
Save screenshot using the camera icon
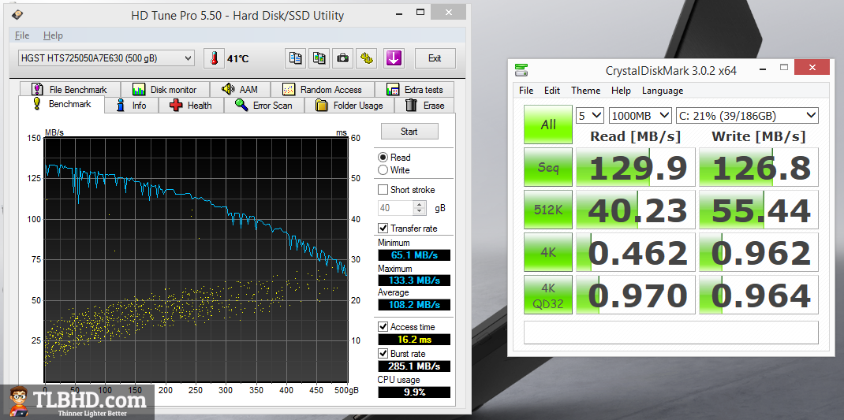click(x=342, y=58)
